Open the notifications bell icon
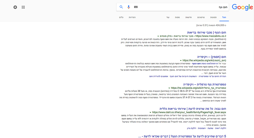This screenshot has width=254, height=138. coord(15,7)
